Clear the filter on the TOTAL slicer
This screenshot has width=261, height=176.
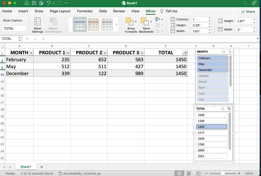229,109
